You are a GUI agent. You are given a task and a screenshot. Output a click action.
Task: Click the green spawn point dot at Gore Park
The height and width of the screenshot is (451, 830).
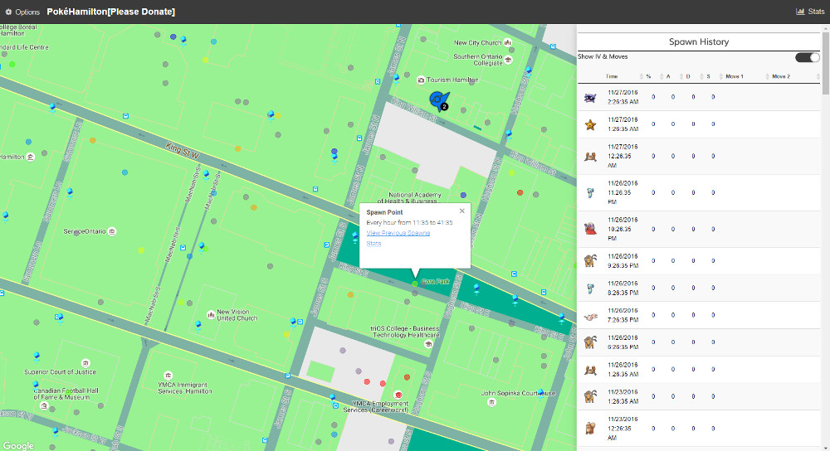point(415,284)
